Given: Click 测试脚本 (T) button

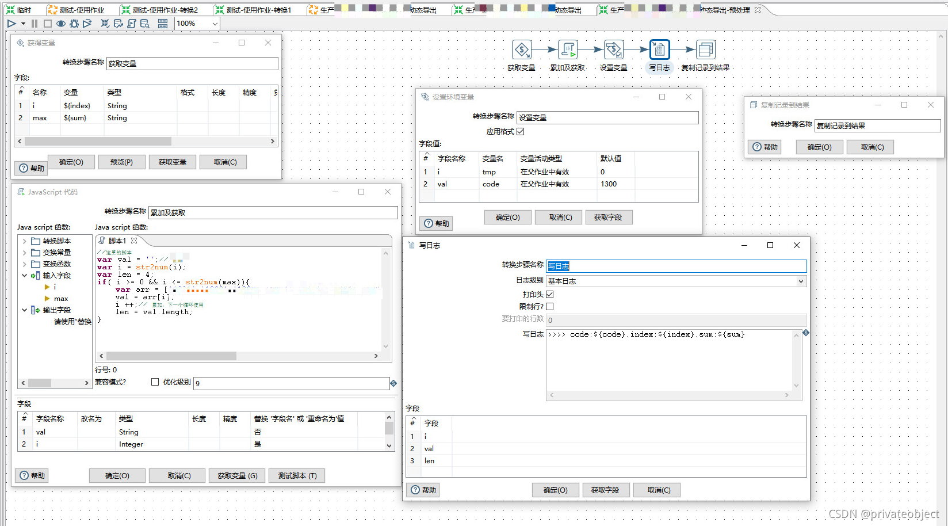Looking at the screenshot, I should 297,475.
